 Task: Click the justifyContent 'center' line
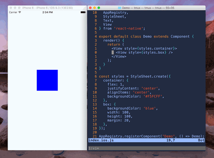coord(133,89)
